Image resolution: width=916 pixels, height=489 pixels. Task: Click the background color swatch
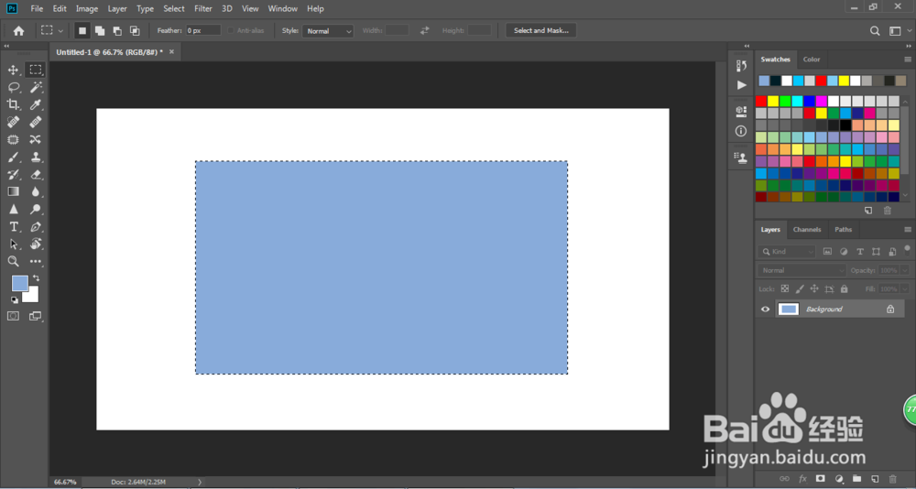33,296
